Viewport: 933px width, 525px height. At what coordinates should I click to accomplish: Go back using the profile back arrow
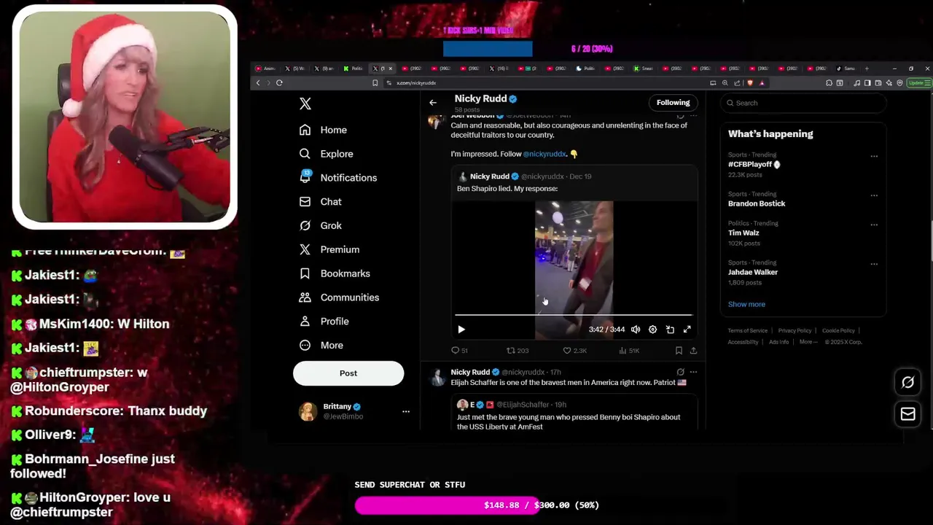pos(433,103)
